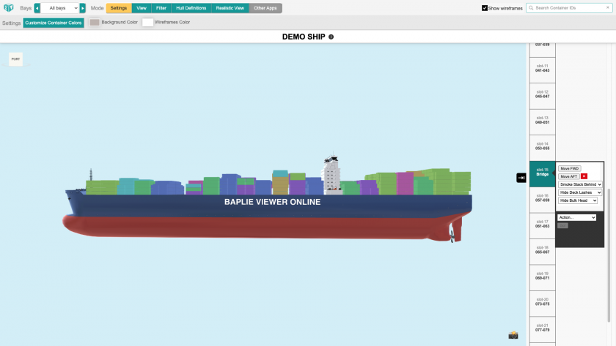Open Wireframes Color swatch
The height and width of the screenshot is (346, 616).
click(x=147, y=23)
